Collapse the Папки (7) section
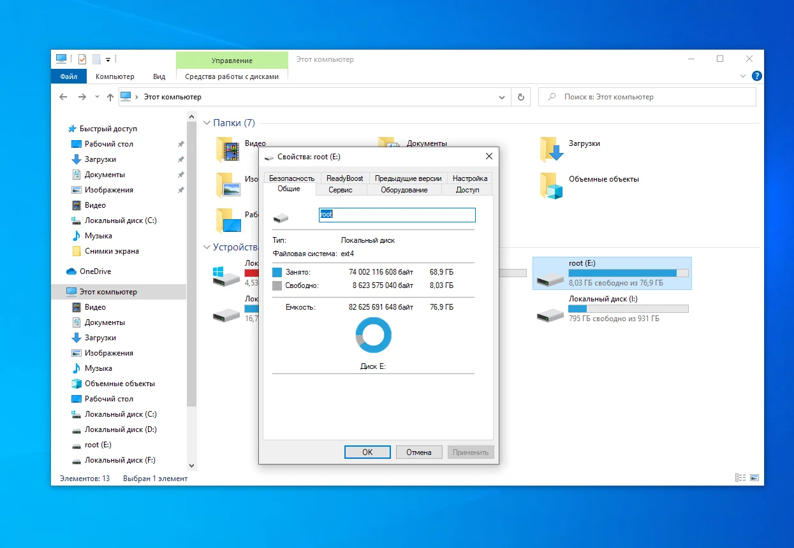 click(207, 123)
